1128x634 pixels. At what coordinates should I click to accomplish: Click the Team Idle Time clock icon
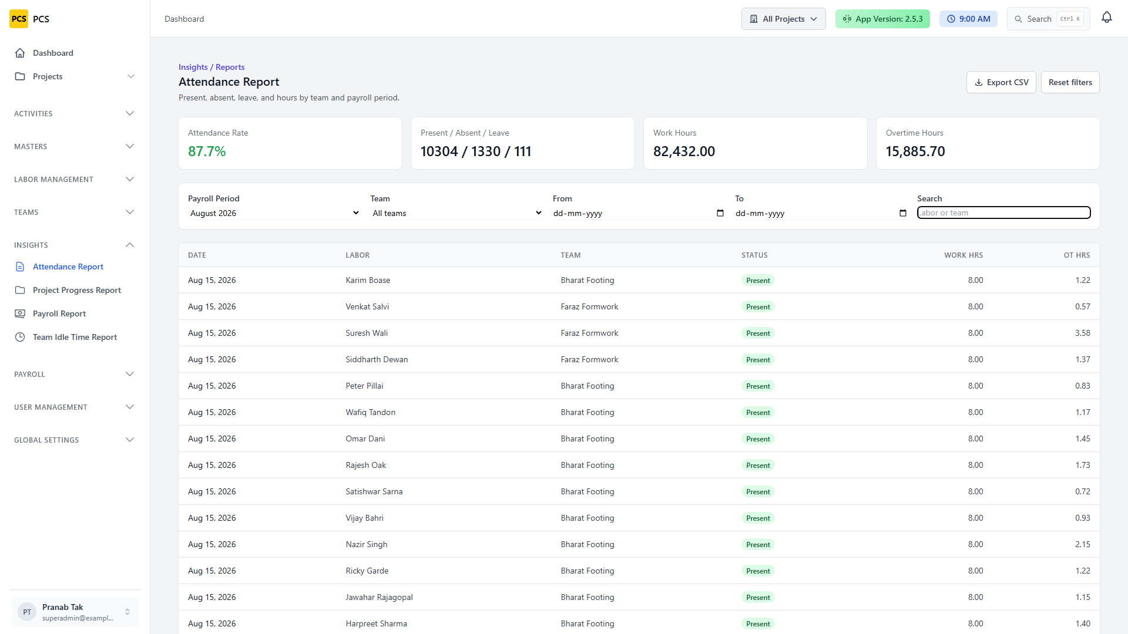pos(20,337)
